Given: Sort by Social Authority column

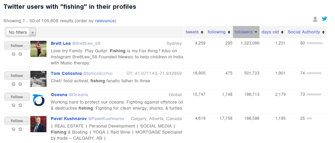Looking at the screenshot, I should (x=306, y=32).
